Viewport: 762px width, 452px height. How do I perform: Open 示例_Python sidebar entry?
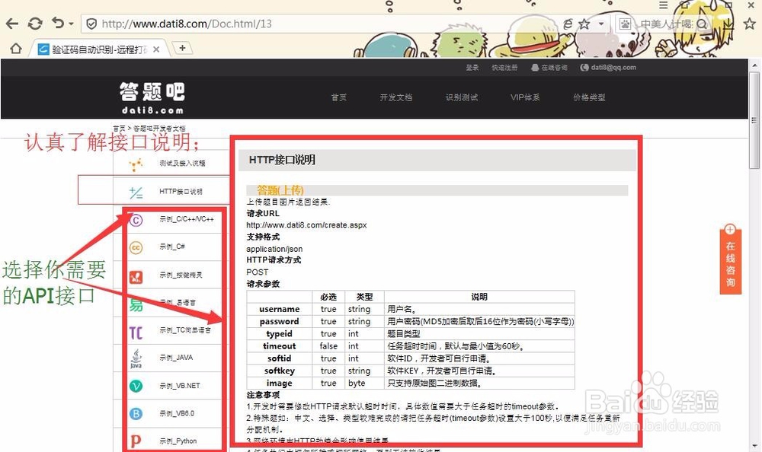pyautogui.click(x=176, y=441)
